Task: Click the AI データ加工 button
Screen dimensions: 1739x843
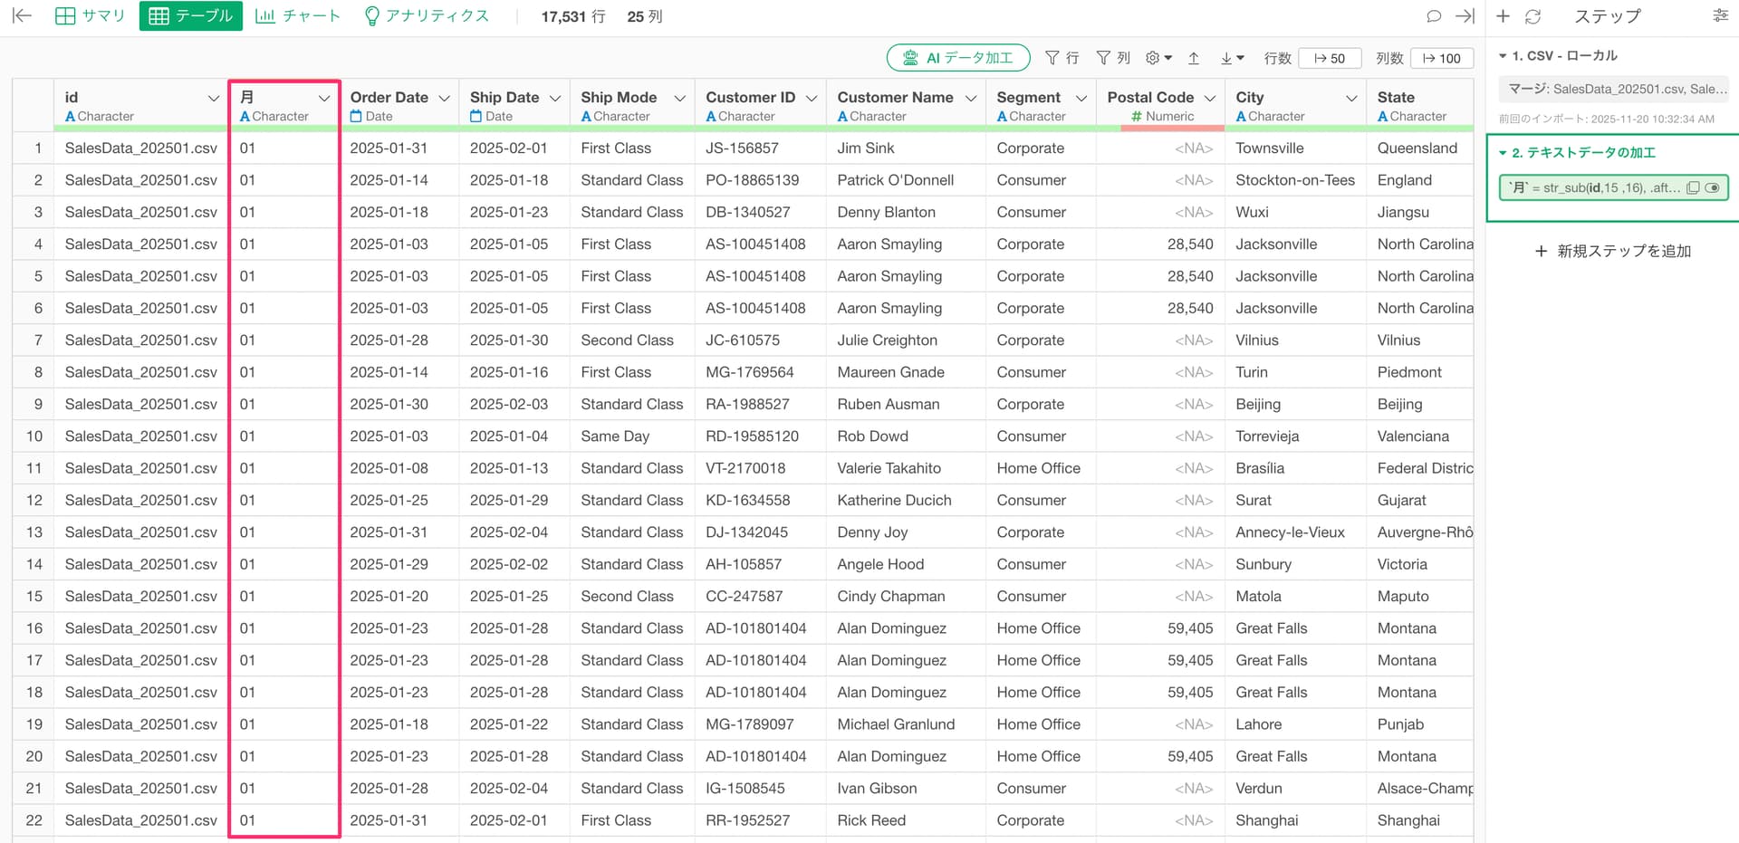Action: (957, 58)
